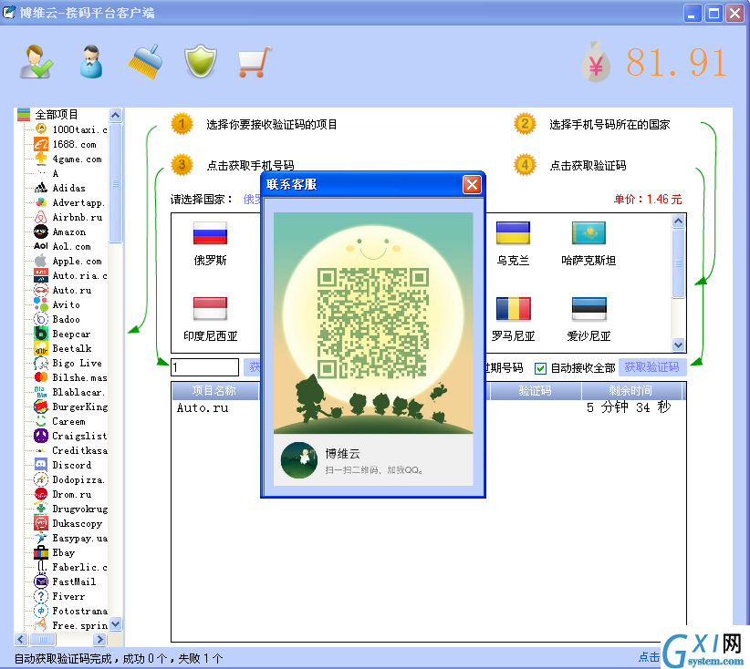Click the Discord project icon

coord(41,465)
